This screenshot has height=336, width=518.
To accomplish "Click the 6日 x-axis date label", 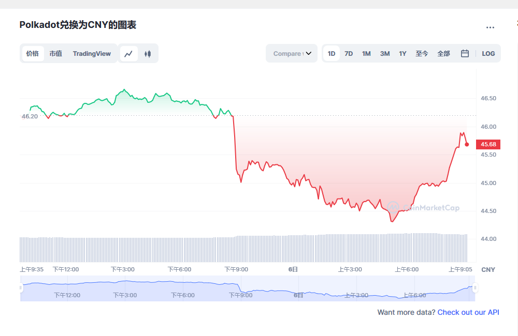I will click(293, 269).
